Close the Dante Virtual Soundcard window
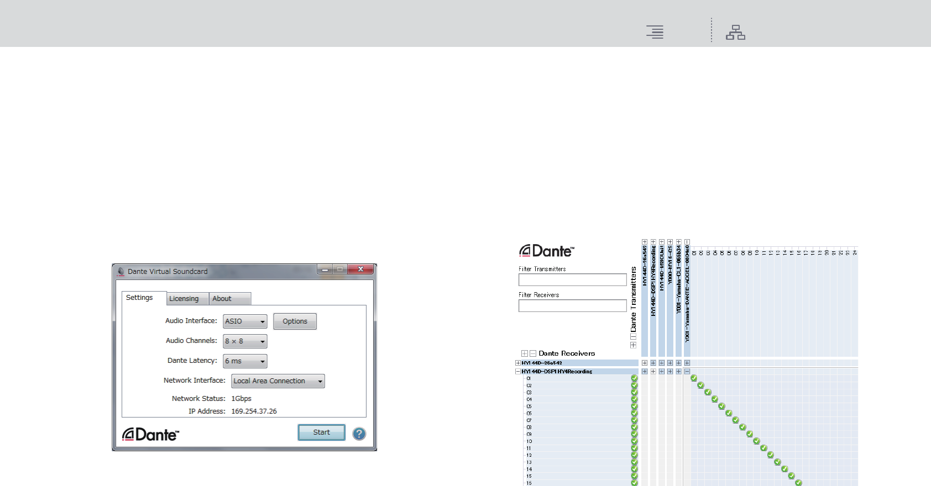Screen dimensions: 931x486 click(360, 270)
